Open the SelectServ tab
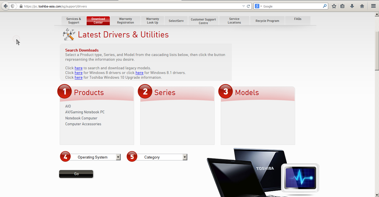 pos(176,21)
